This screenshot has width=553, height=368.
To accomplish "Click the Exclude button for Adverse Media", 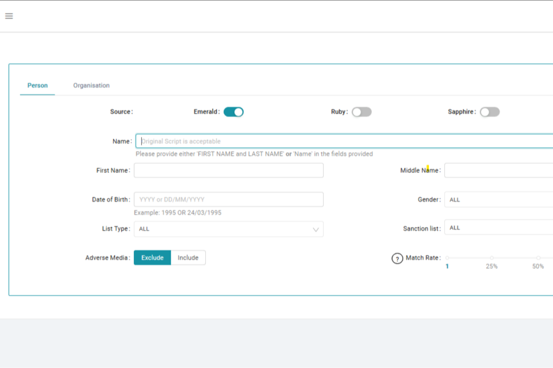I will pos(152,257).
